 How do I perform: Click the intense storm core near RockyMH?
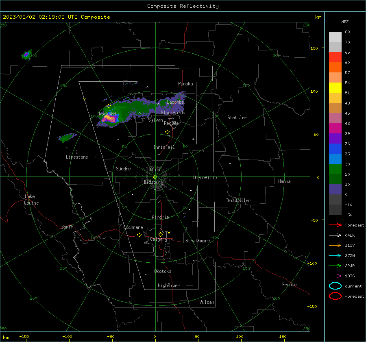point(109,119)
